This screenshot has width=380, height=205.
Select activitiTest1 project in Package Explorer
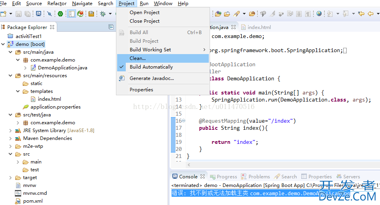point(25,36)
